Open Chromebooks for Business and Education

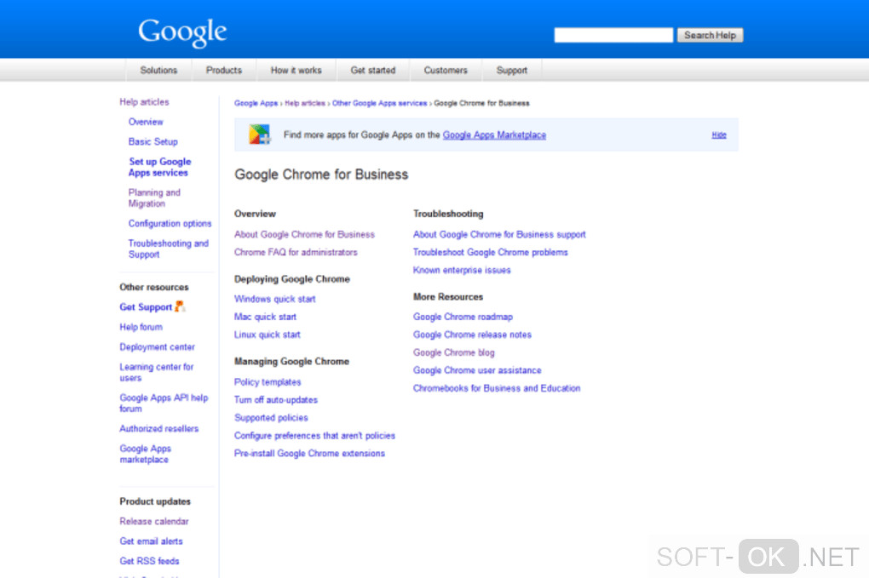497,388
